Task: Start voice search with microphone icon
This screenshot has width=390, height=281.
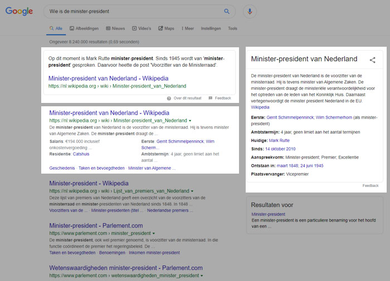Action: [250, 12]
